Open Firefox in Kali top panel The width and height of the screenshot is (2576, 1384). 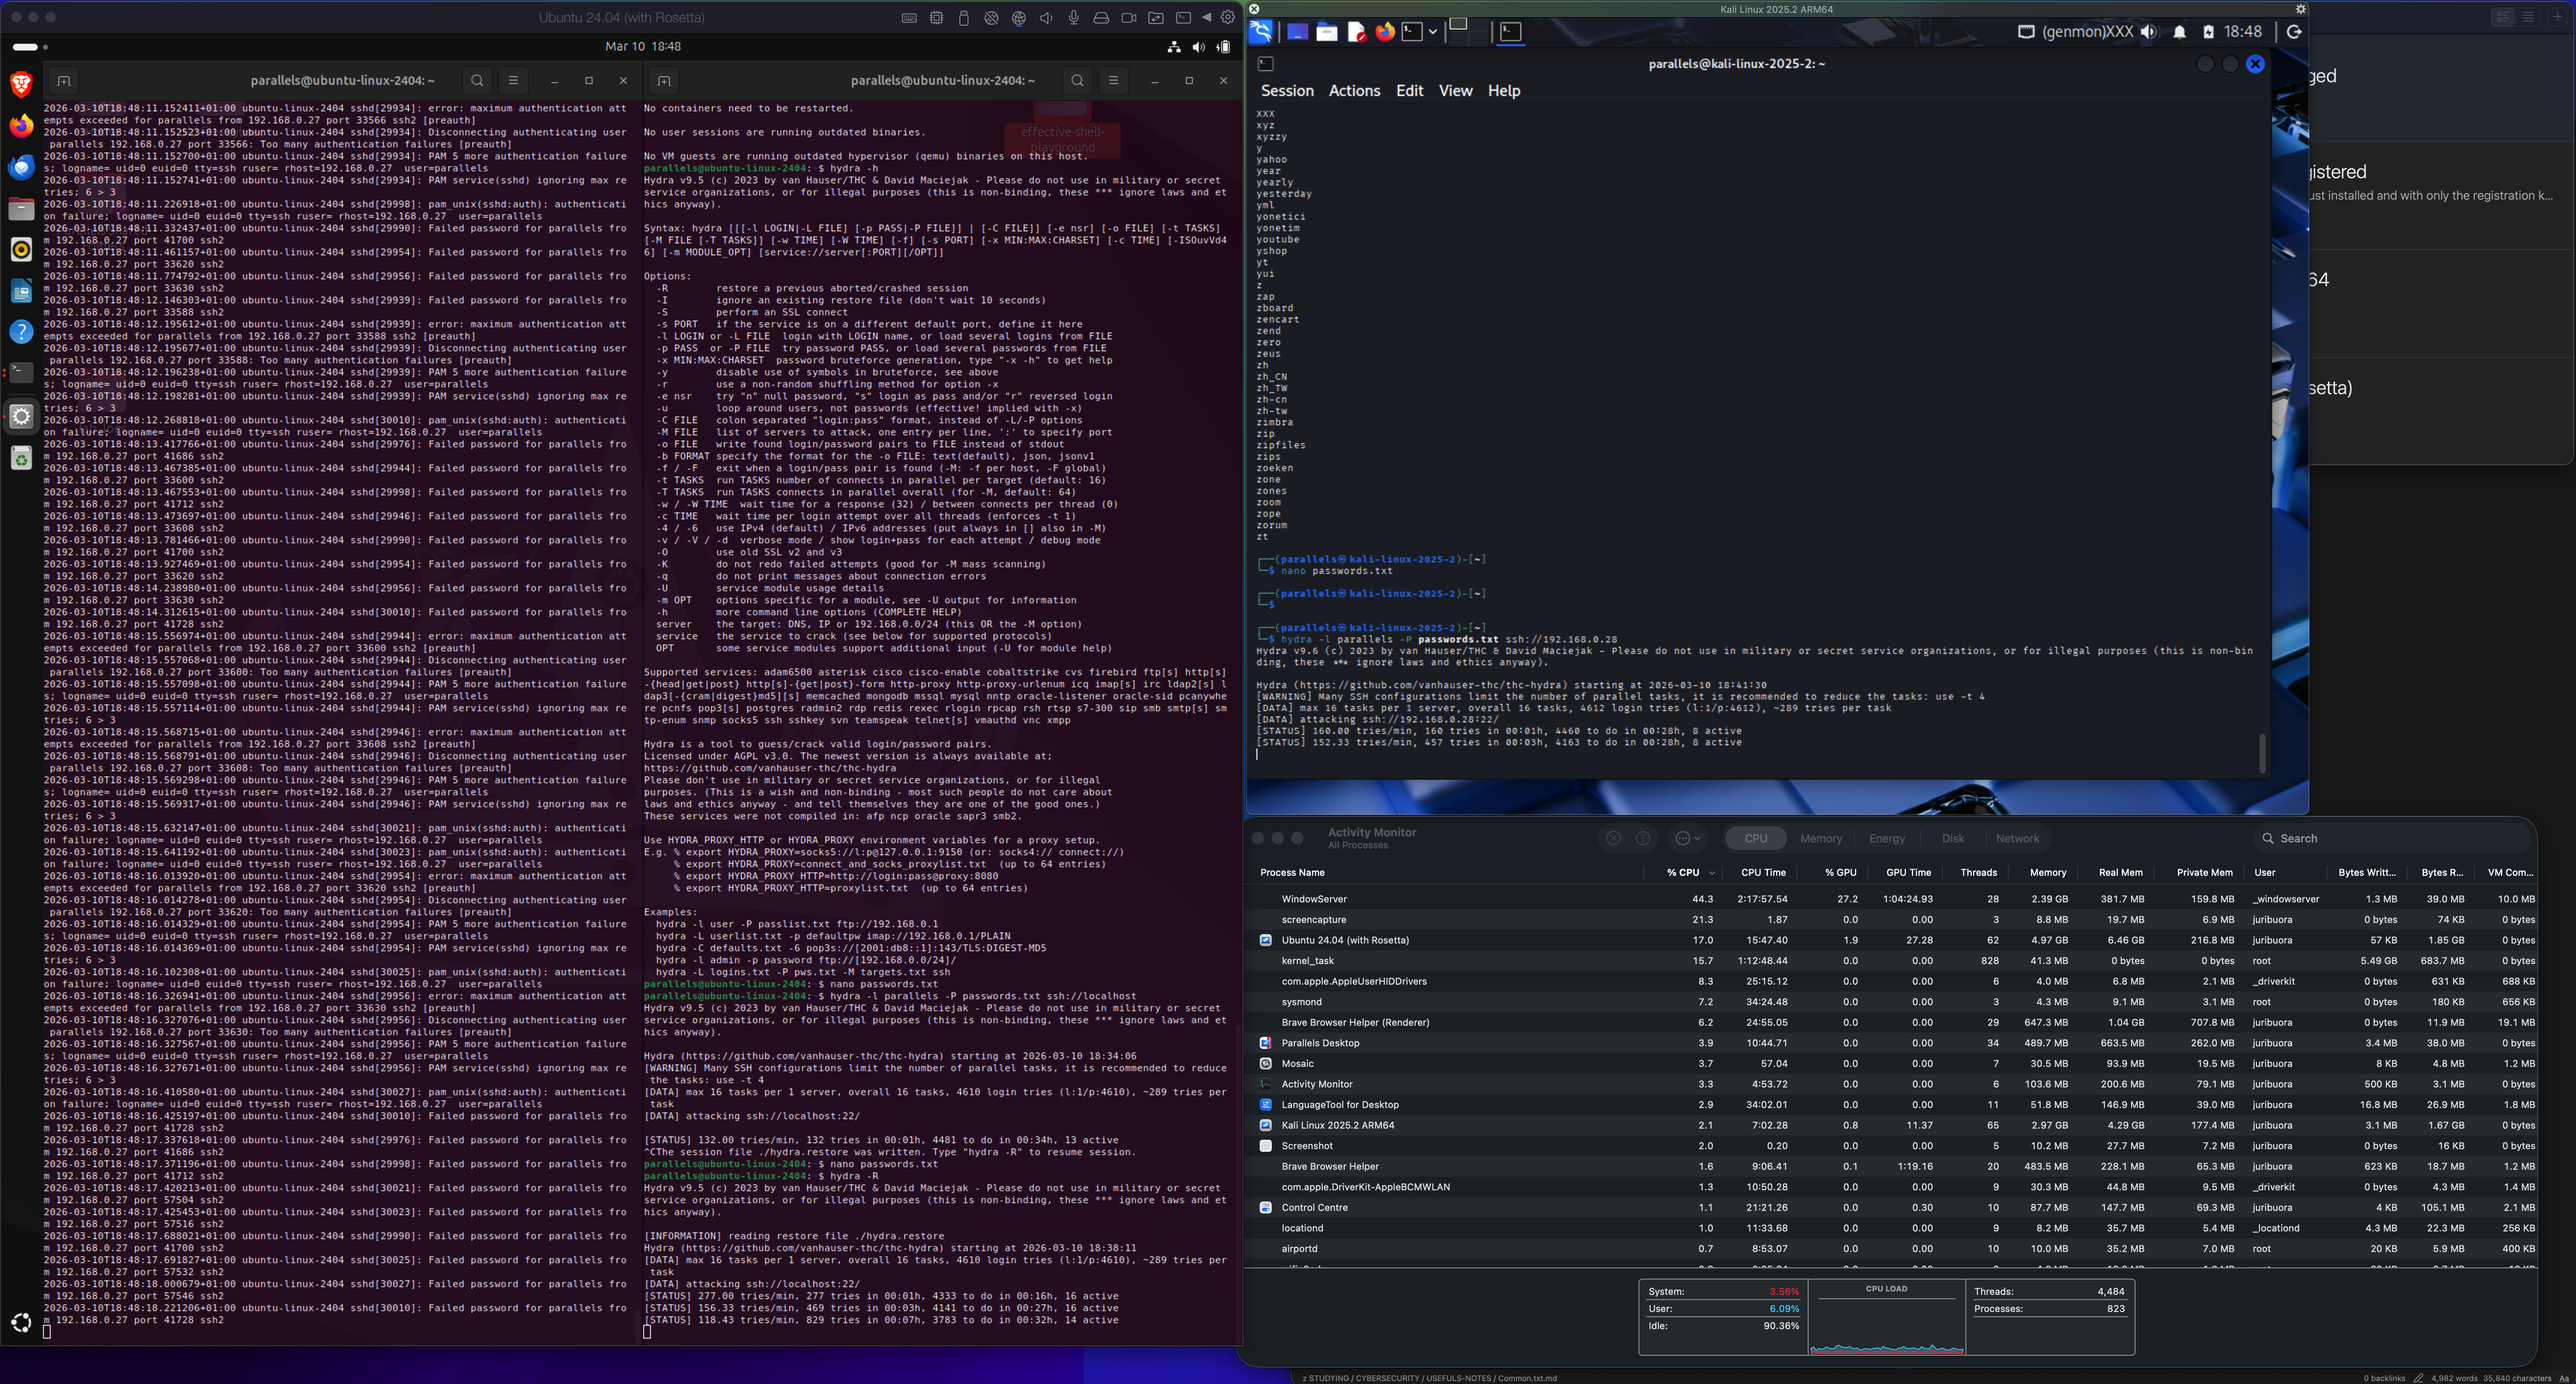coord(1384,32)
